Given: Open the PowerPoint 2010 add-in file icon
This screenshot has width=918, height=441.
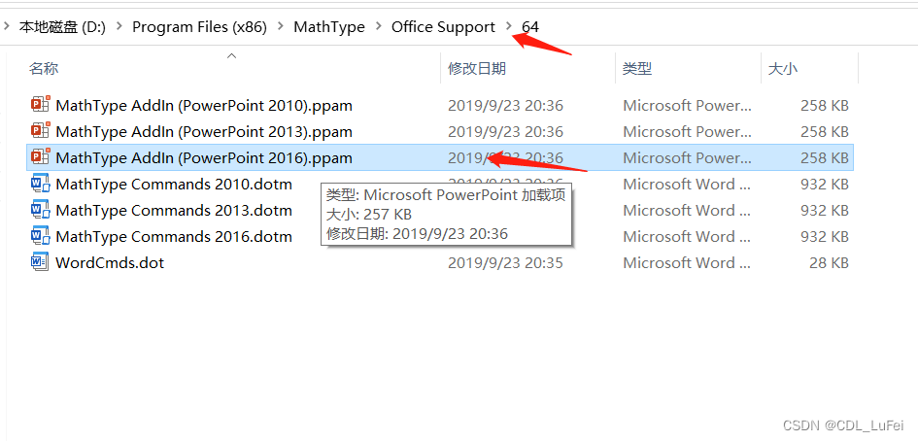Looking at the screenshot, I should point(41,104).
